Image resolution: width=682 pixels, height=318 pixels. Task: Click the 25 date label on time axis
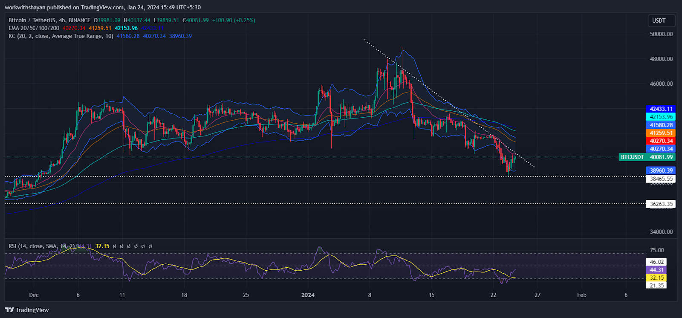pos(246,295)
